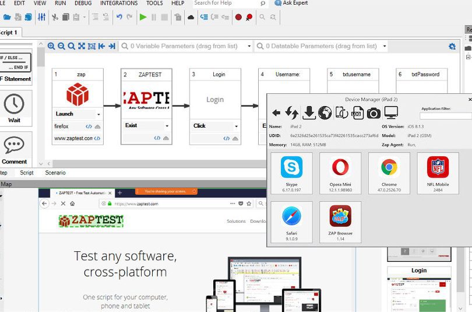The height and width of the screenshot is (312, 472).
Task: Switch to the Scenario tab
Action: coord(55,173)
